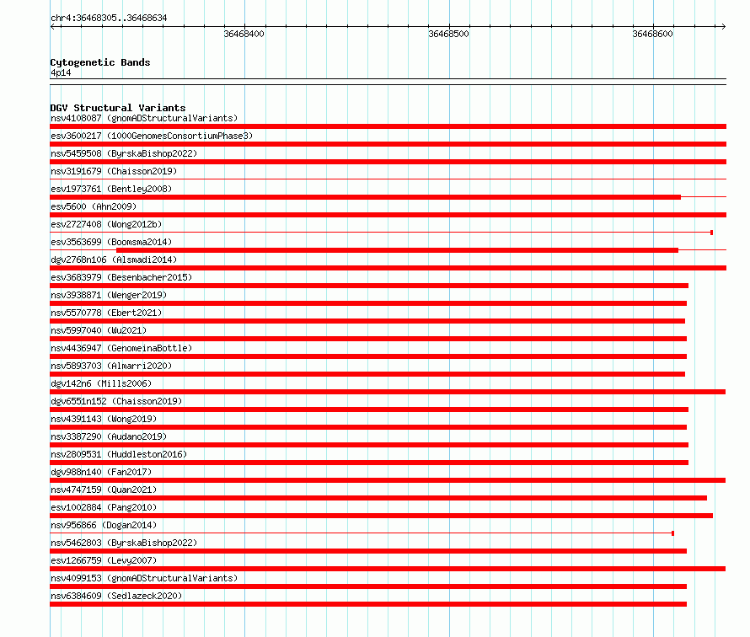Image resolution: width=750 pixels, height=637 pixels.
Task: Click the 36468600 ruler position label
Action: pyautogui.click(x=652, y=34)
